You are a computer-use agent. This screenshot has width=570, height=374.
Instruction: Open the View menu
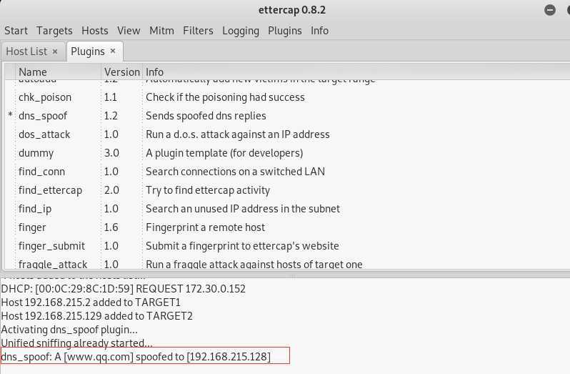pyautogui.click(x=129, y=31)
